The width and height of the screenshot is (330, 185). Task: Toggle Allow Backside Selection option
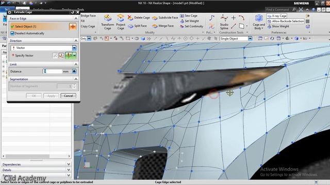click(286, 21)
